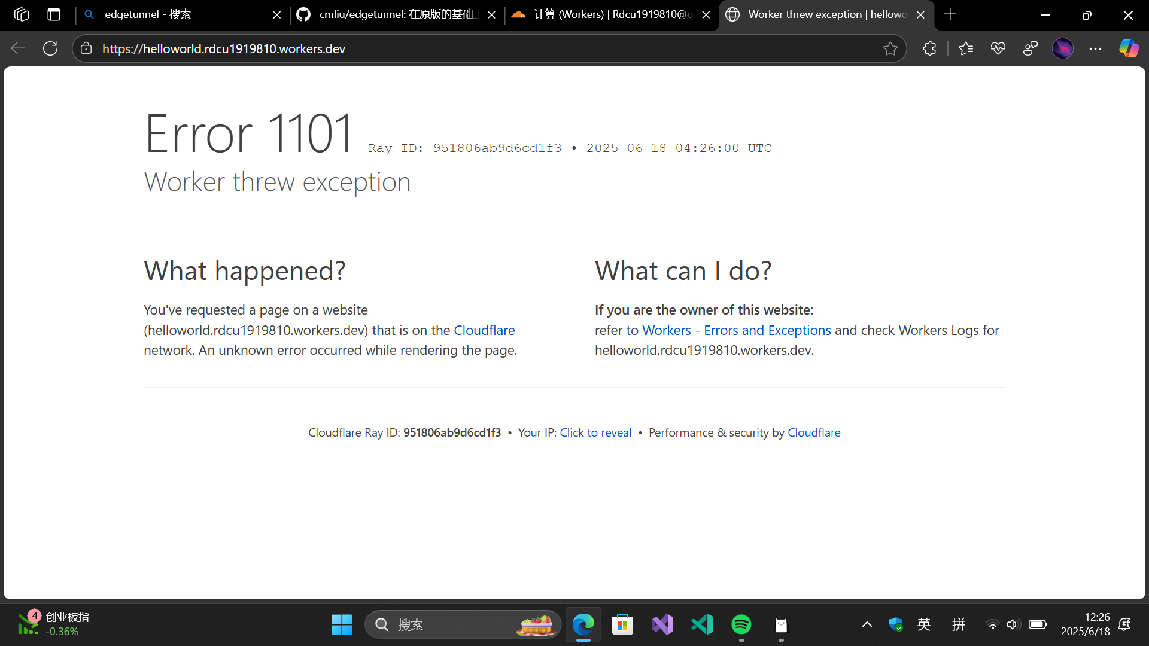Viewport: 1149px width, 646px height.
Task: Add page to favorites with star icon
Action: coord(890,48)
